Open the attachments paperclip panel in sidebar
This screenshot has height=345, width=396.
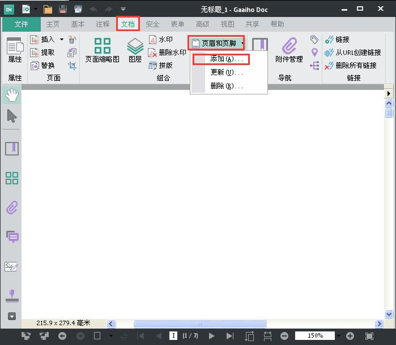coord(12,208)
